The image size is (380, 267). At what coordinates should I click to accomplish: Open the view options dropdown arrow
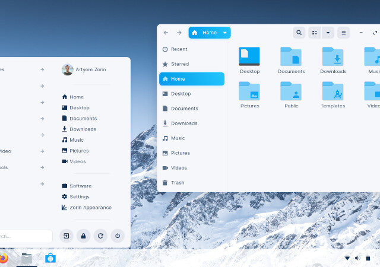328,33
